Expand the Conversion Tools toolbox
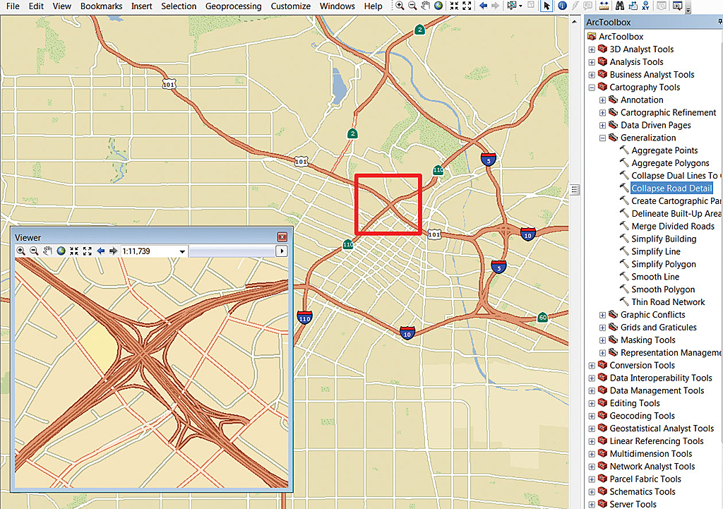Image resolution: width=723 pixels, height=509 pixels. click(592, 366)
